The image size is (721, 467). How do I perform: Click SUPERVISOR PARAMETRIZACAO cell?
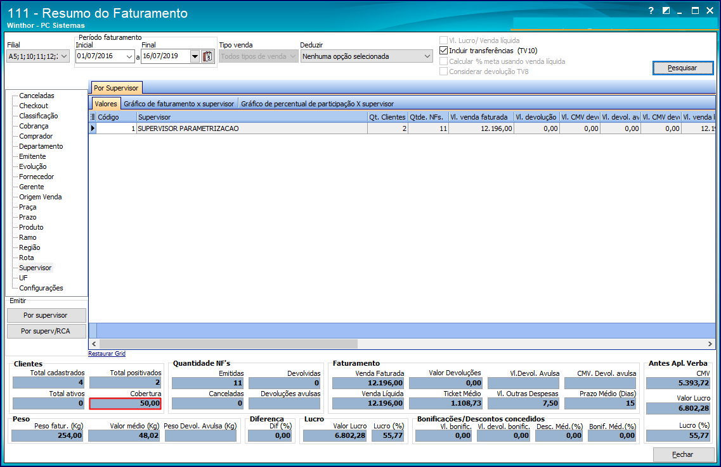click(252, 128)
